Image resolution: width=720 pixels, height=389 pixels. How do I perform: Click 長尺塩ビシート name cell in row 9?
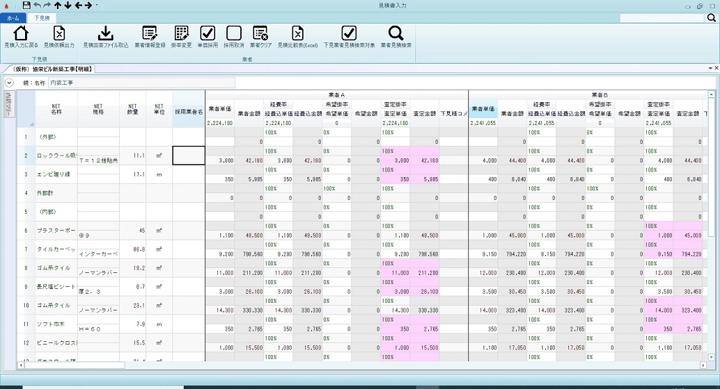pos(56,287)
